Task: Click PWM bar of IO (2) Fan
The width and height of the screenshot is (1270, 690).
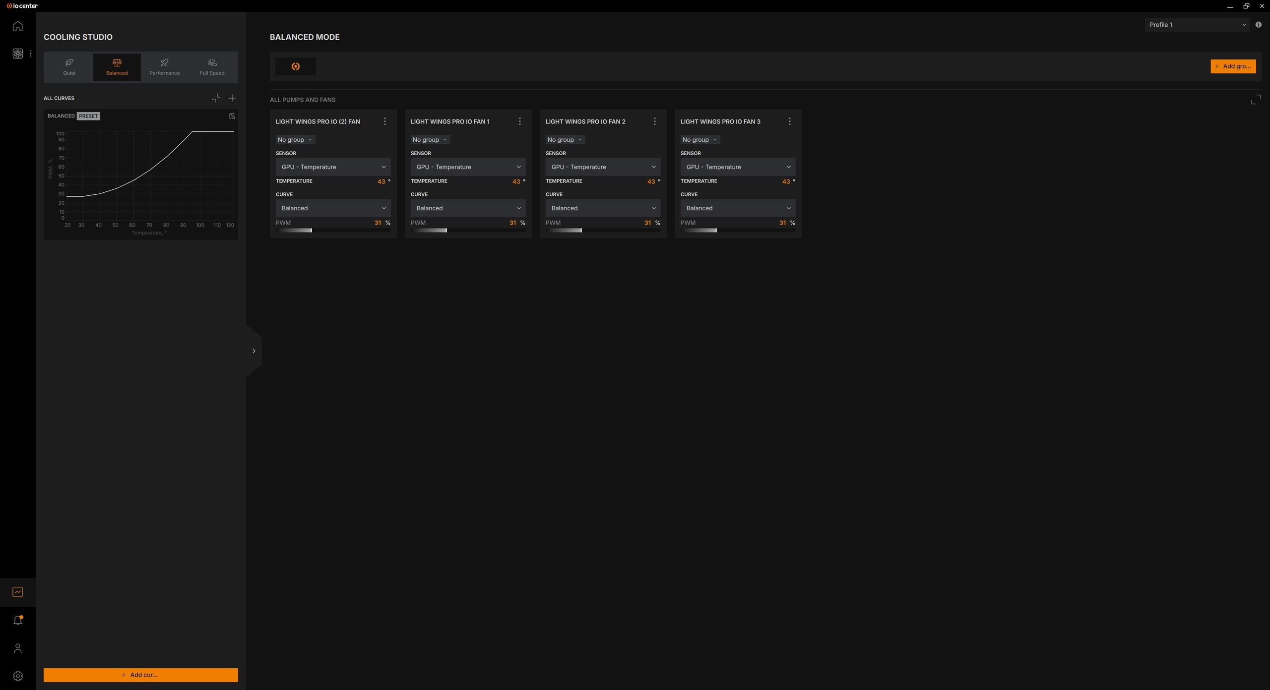Action: point(333,230)
